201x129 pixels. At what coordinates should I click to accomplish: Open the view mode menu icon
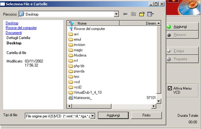[x=151, y=14]
